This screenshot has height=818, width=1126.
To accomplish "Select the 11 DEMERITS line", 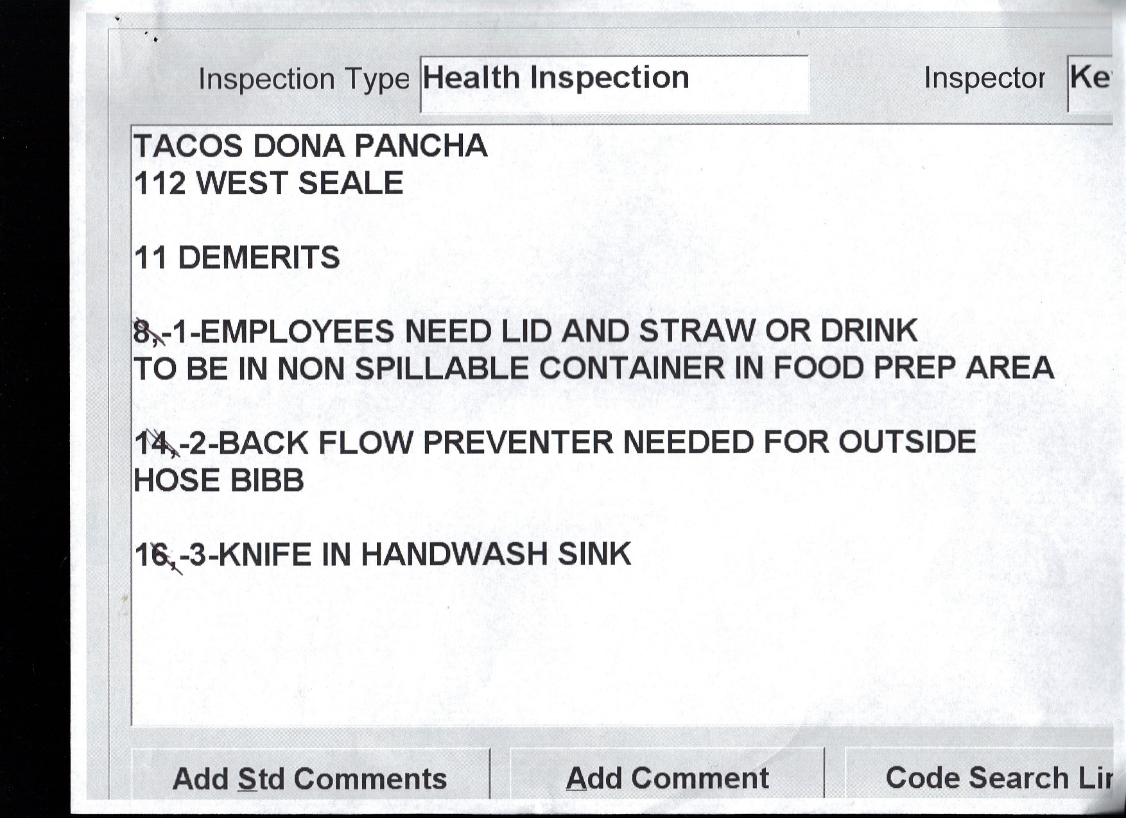I will coord(237,258).
